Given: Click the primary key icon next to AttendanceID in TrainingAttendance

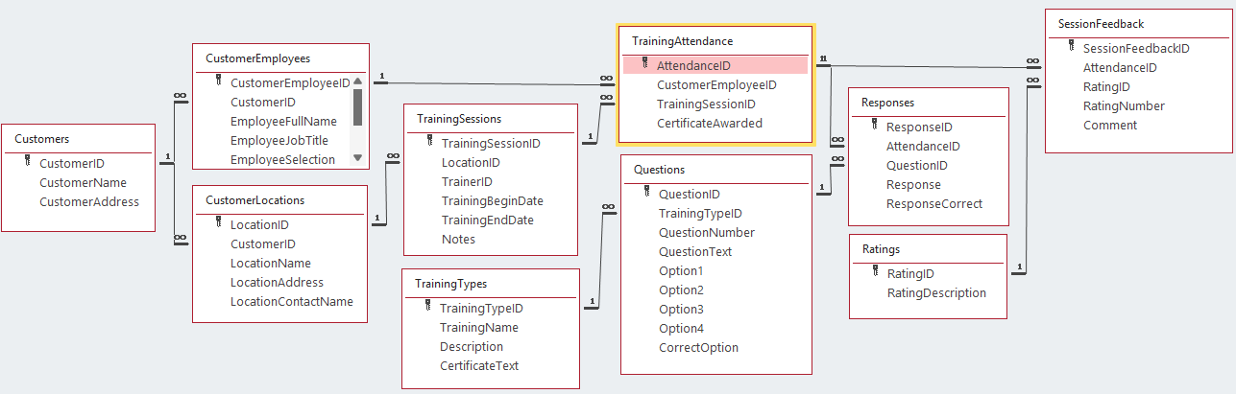Looking at the screenshot, I should point(645,64).
